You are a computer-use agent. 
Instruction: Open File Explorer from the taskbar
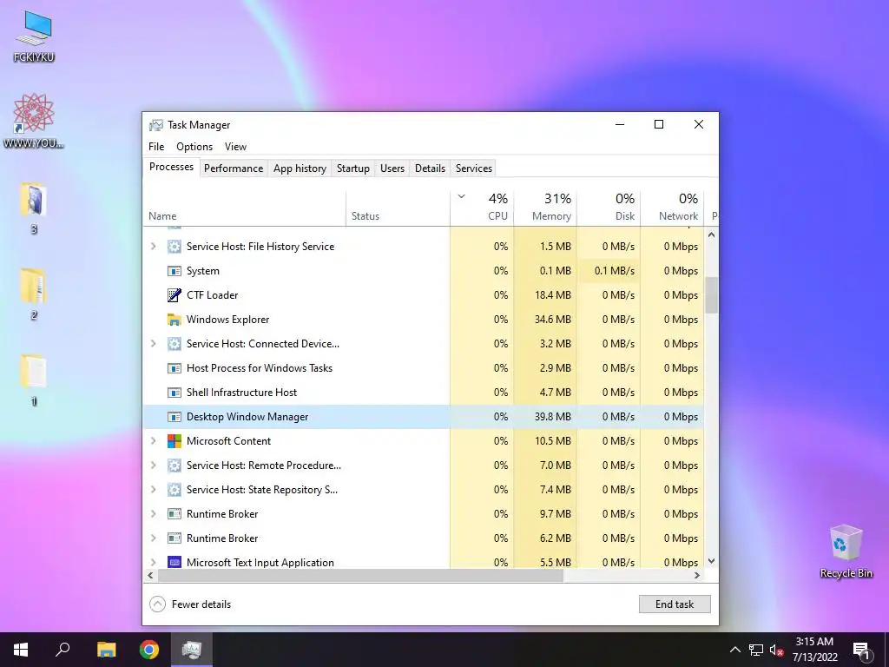pyautogui.click(x=106, y=650)
